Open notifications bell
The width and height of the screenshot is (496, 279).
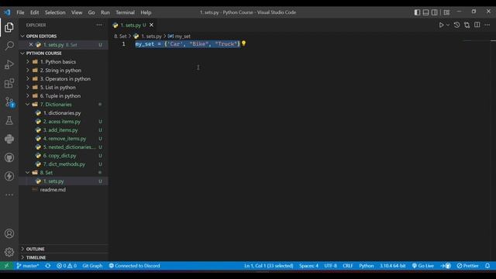tap(487, 266)
